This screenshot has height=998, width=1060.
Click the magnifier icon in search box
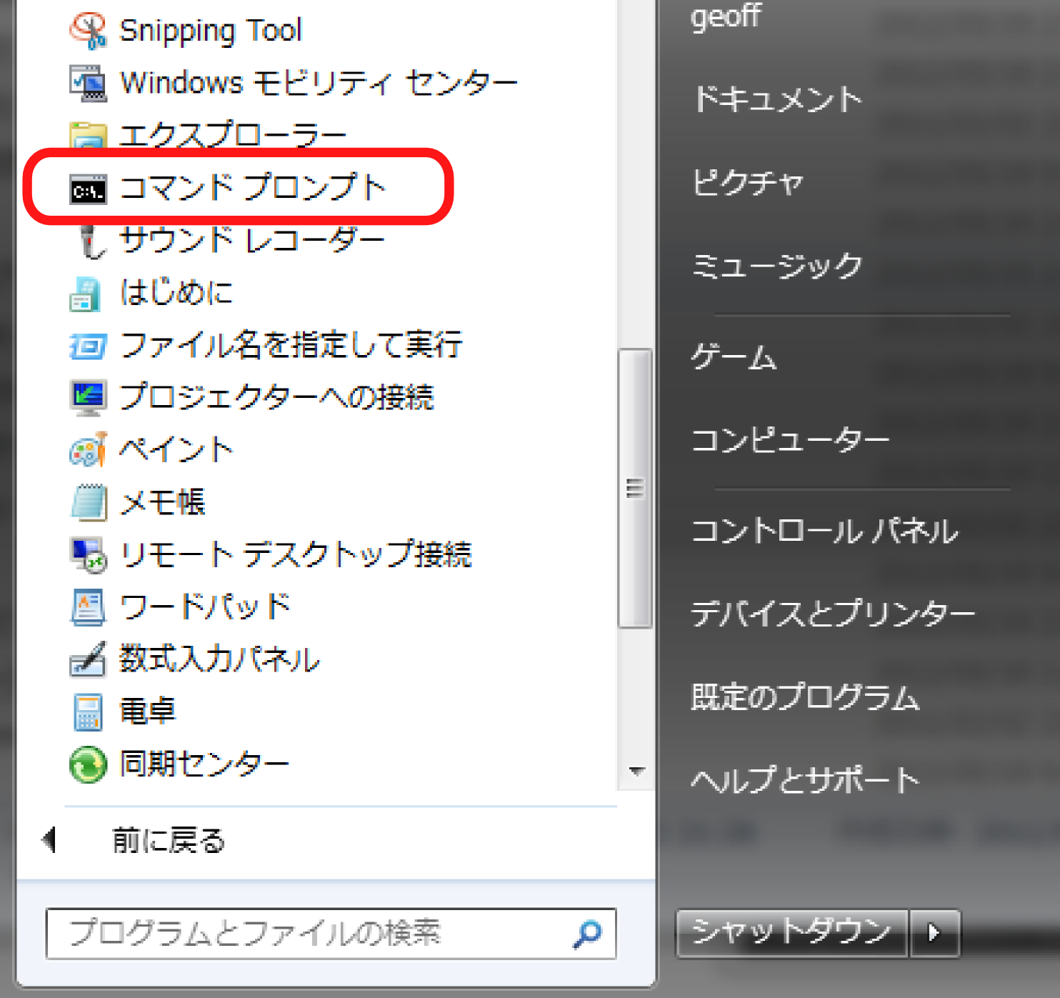coord(587,934)
